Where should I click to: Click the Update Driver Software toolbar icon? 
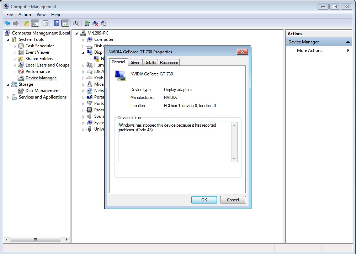[x=87, y=23]
